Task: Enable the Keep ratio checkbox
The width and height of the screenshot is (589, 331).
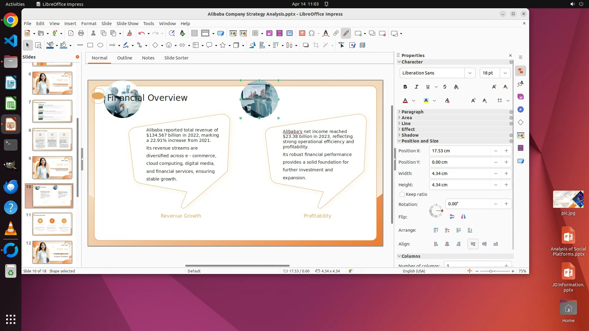Action: pyautogui.click(x=402, y=194)
